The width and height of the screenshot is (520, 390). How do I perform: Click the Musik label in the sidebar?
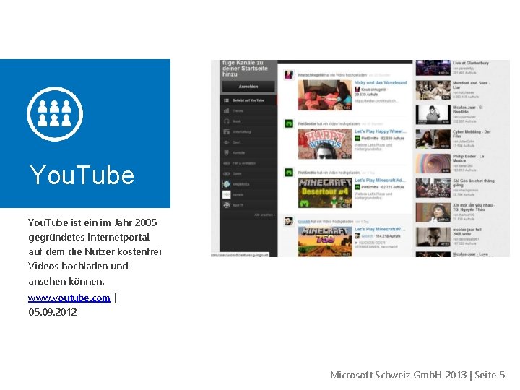[x=237, y=121]
